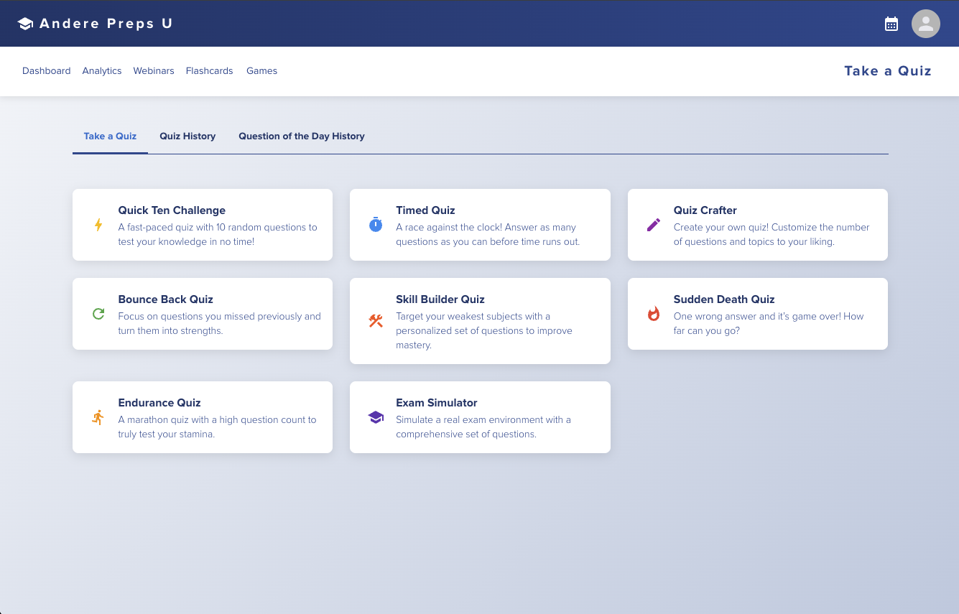This screenshot has width=959, height=614.
Task: Click the stopwatch icon for Timed Quiz
Action: (x=376, y=225)
